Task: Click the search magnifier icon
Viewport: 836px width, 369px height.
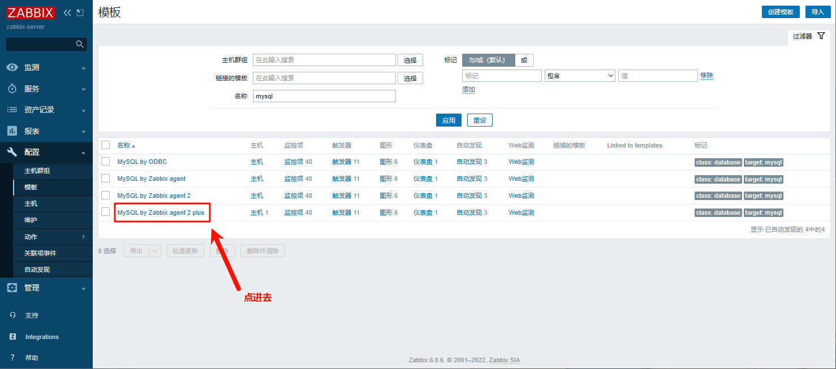Action: [x=80, y=44]
